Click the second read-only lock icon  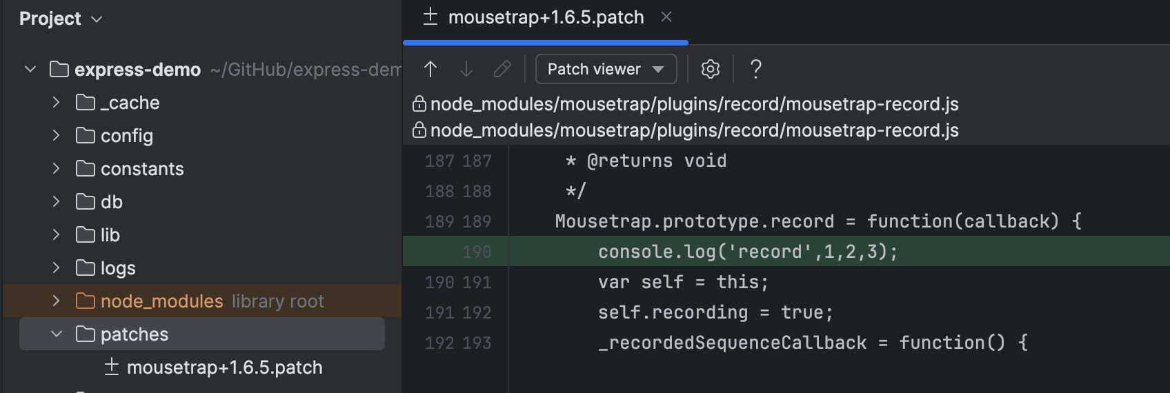[419, 130]
